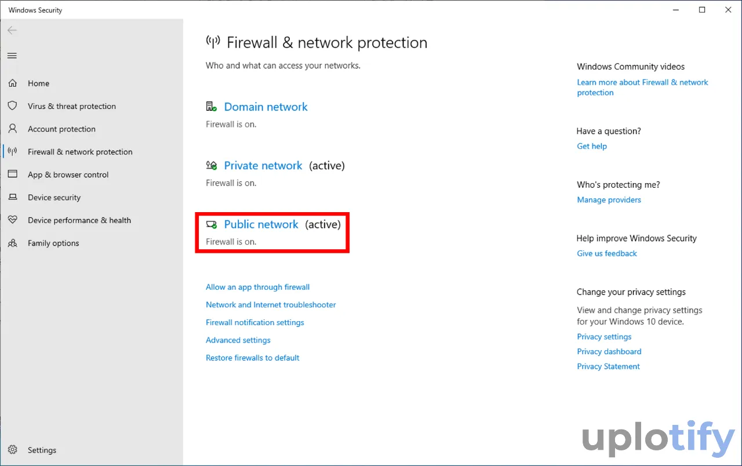The width and height of the screenshot is (742, 466).
Task: Go back using the back arrow
Action: [x=12, y=31]
